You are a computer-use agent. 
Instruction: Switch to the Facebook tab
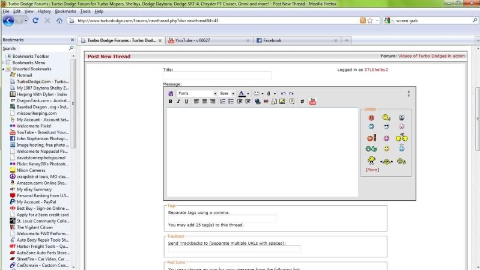[297, 40]
